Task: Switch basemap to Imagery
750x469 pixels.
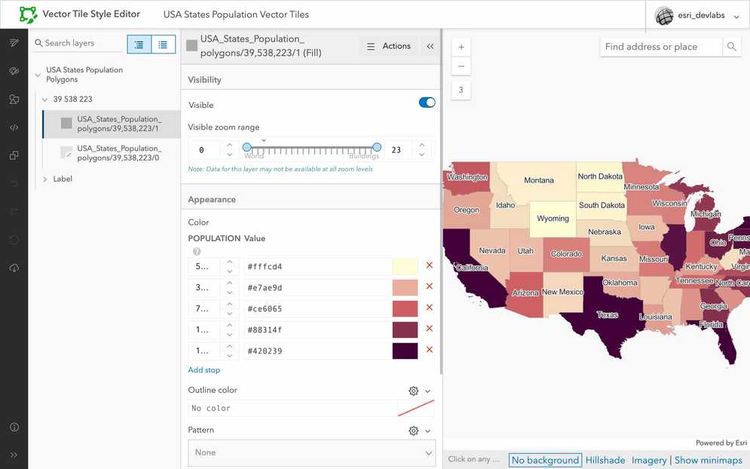Action: pos(649,460)
